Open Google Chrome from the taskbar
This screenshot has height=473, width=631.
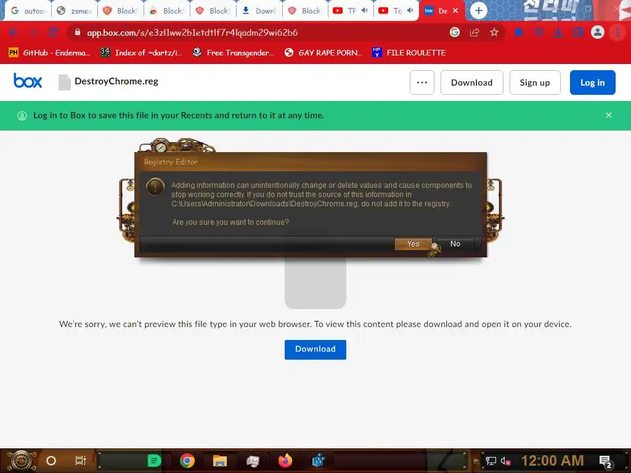coord(187,461)
